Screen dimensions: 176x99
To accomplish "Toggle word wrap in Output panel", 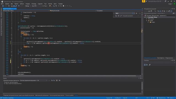I will (59, 80).
